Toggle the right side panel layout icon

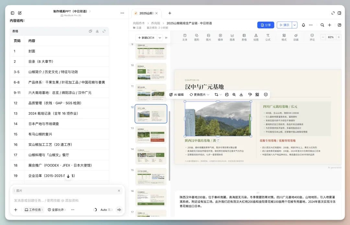(339, 13)
